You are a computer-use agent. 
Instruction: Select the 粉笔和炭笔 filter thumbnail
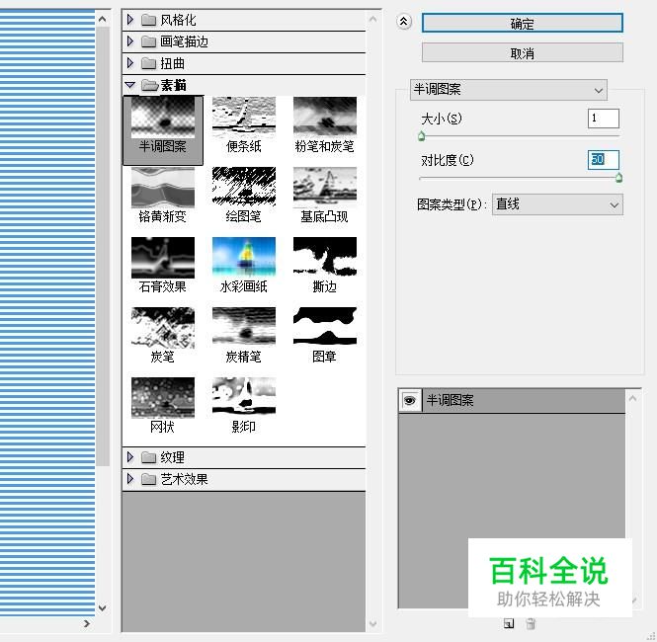(x=325, y=118)
